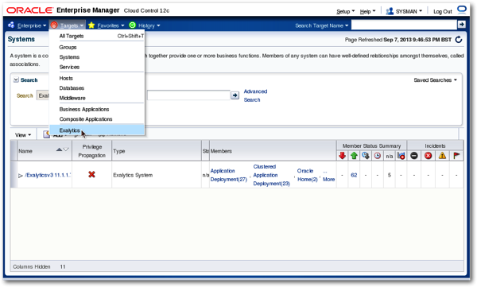
Task: Open the Search Target Name dropdown
Action: click(x=321, y=25)
